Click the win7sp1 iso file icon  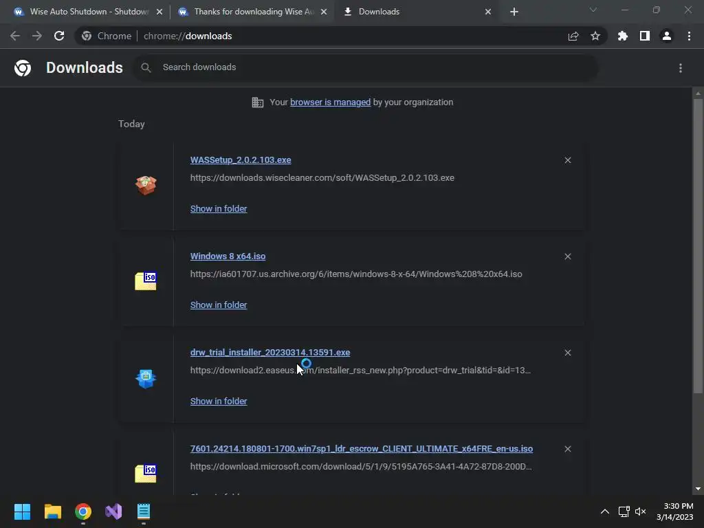pyautogui.click(x=146, y=474)
